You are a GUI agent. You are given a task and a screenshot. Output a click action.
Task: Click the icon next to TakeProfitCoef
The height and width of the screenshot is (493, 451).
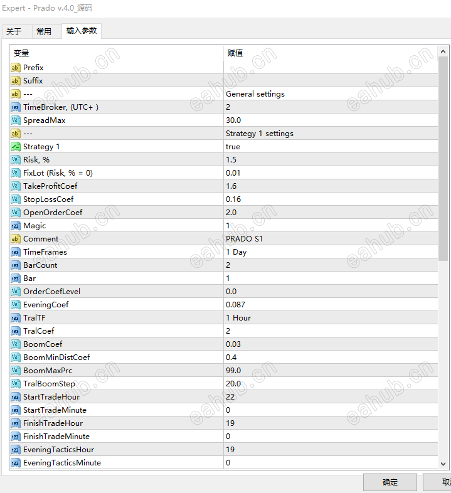[16, 186]
